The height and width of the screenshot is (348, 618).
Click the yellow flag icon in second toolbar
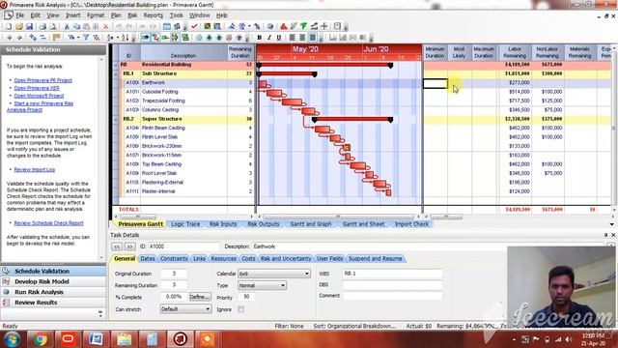tap(56, 38)
